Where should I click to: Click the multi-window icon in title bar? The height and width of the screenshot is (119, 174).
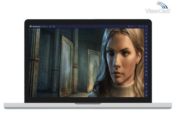[x=54, y=26]
